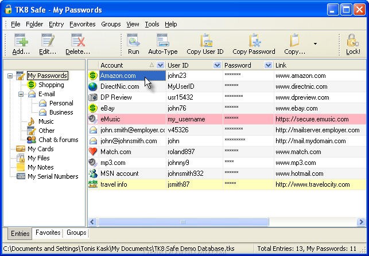Switch to the Groups tab at bottom
This screenshot has height=256, width=369.
pyautogui.click(x=76, y=233)
